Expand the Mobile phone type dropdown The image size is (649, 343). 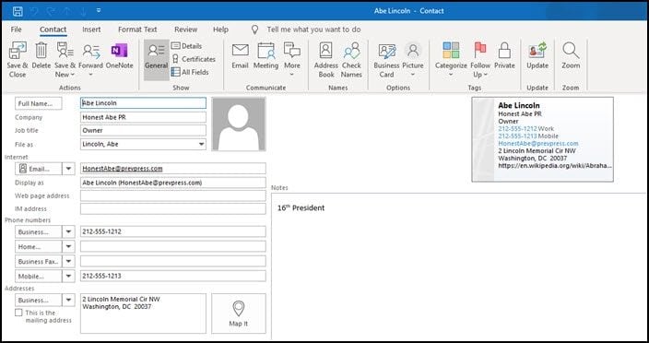[x=69, y=276]
